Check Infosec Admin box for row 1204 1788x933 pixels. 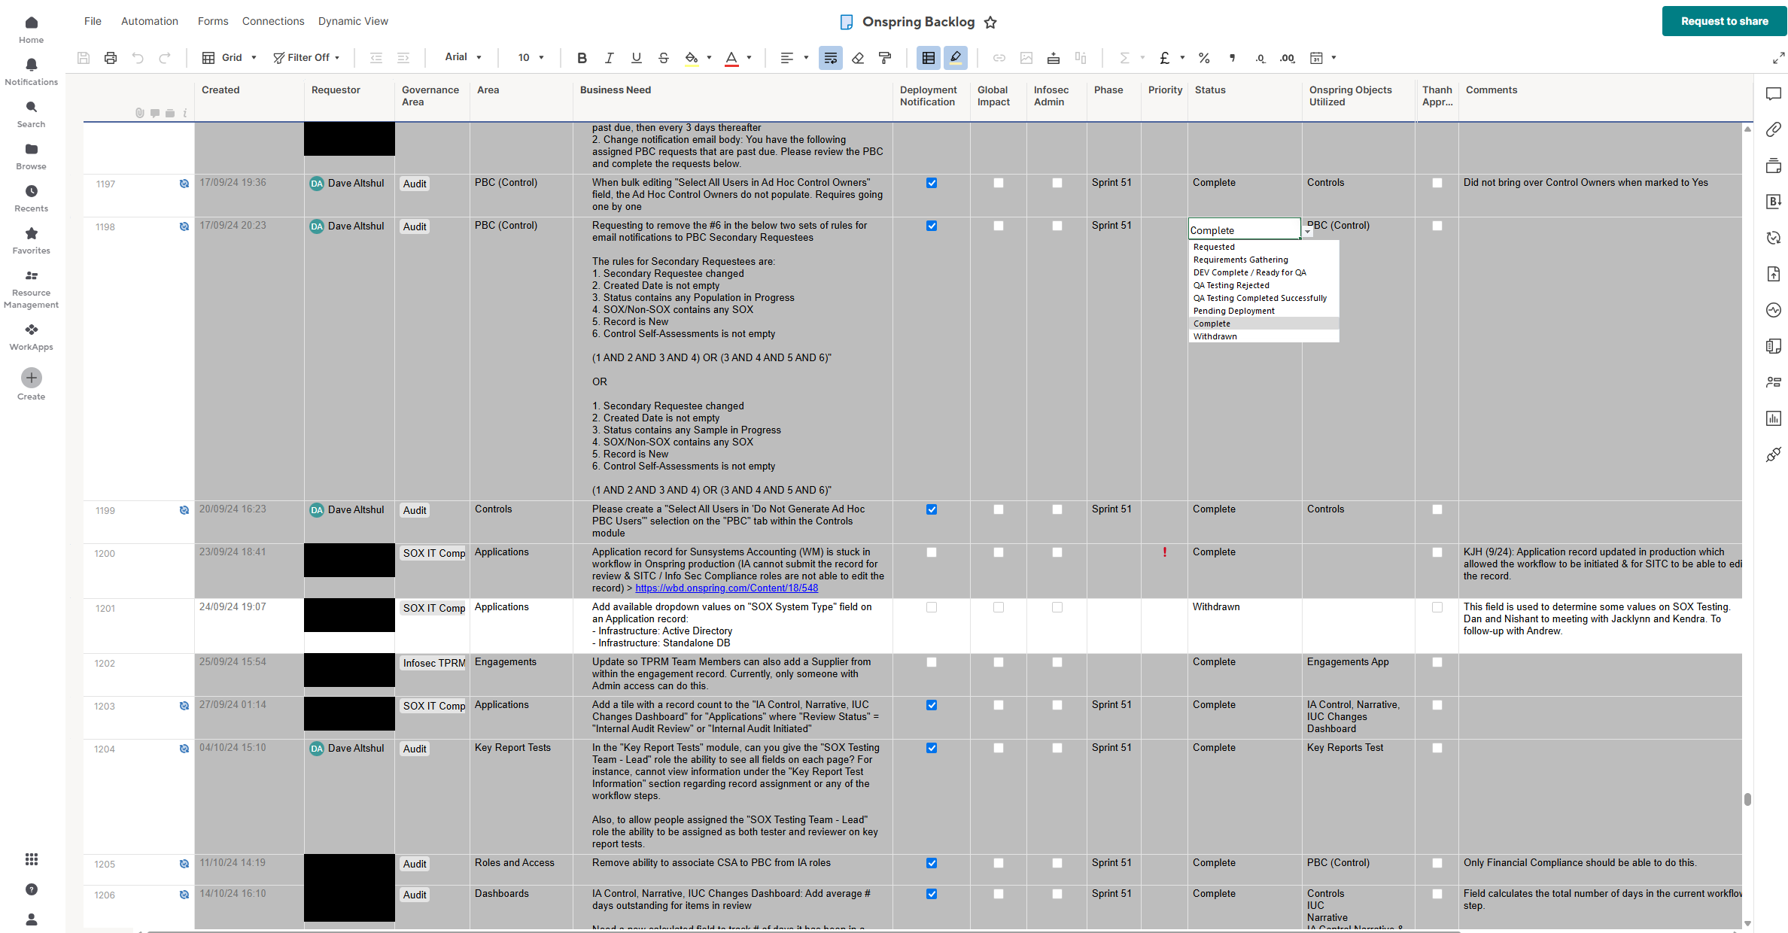click(x=1057, y=748)
